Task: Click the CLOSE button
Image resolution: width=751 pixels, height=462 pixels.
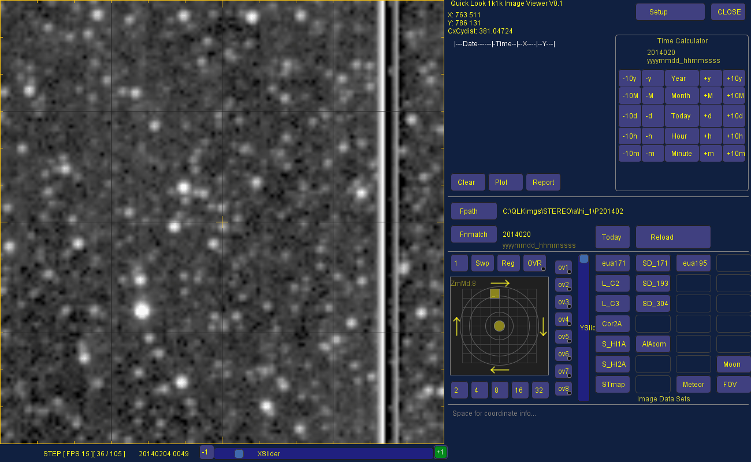Action: pyautogui.click(x=728, y=12)
